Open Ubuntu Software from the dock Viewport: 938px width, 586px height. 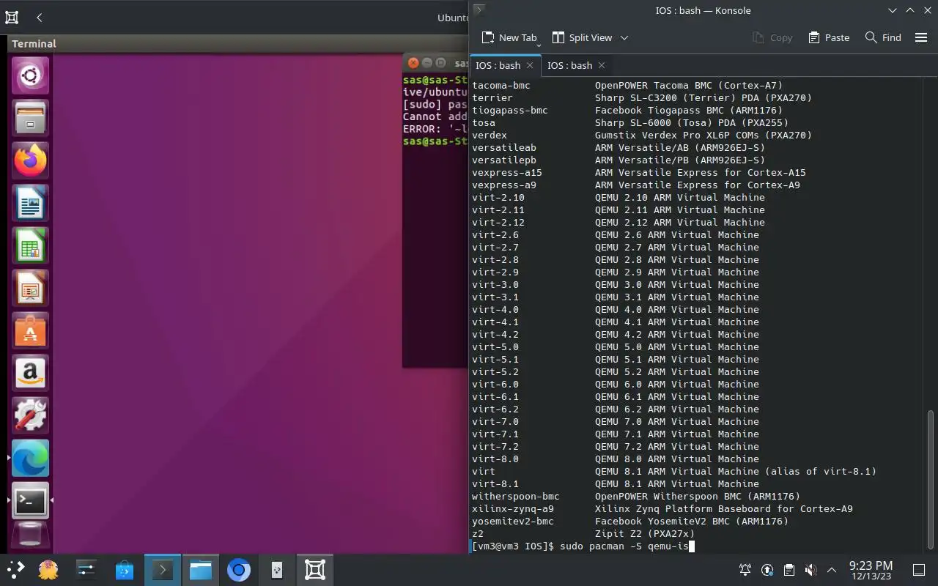click(30, 330)
